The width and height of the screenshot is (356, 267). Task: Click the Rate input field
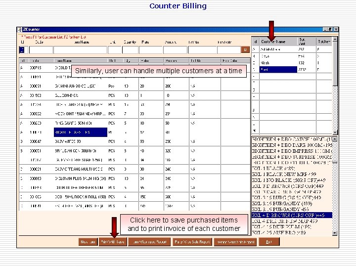point(151,50)
